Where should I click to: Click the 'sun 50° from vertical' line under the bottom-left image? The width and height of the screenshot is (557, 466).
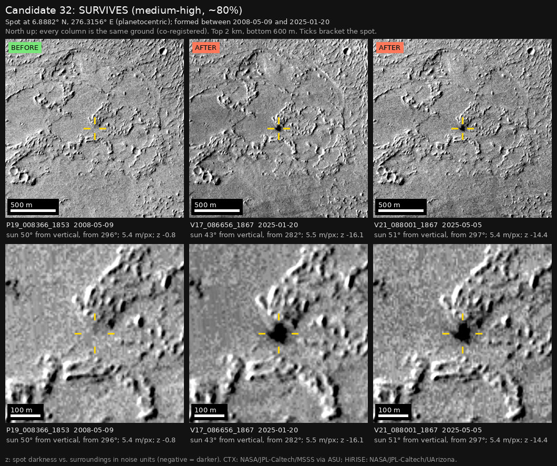pyautogui.click(x=91, y=440)
